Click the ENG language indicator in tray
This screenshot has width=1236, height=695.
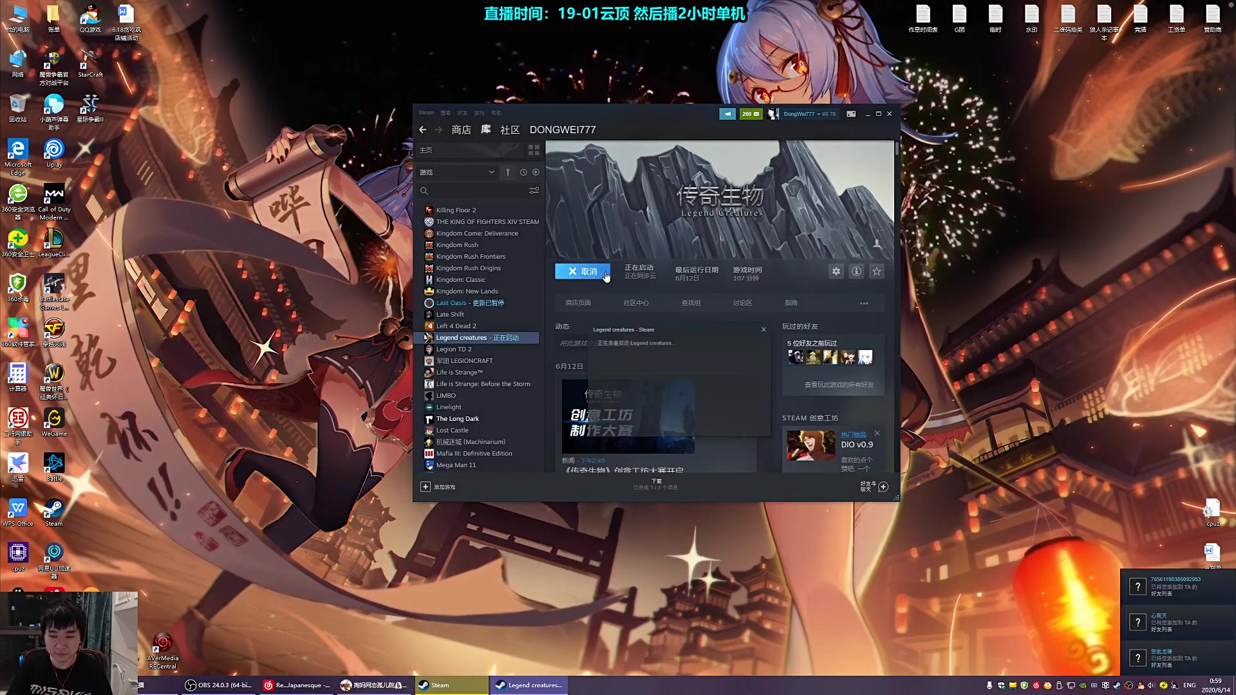click(x=1190, y=685)
